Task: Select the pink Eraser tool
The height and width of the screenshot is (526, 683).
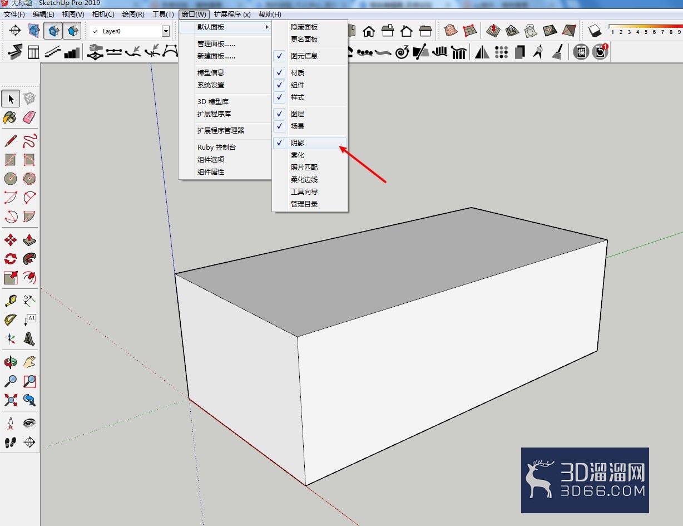Action: point(29,117)
